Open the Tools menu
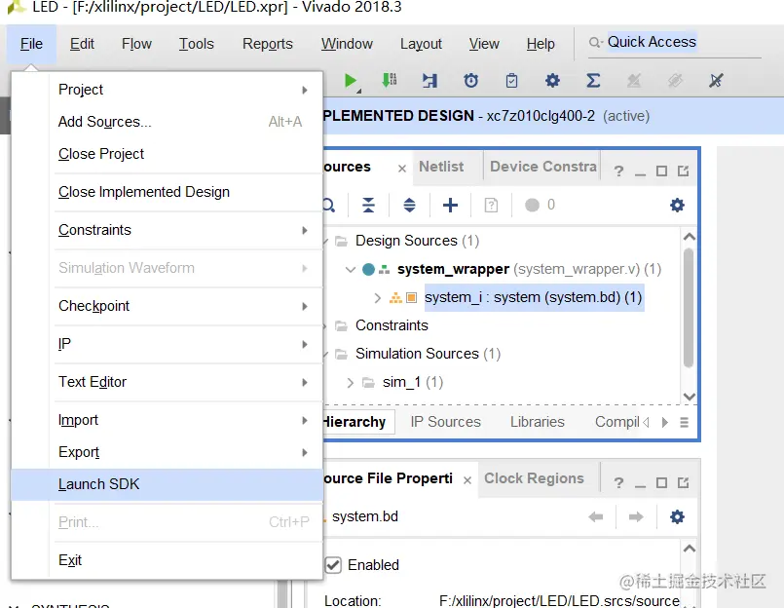The width and height of the screenshot is (784, 608). pyautogui.click(x=197, y=44)
